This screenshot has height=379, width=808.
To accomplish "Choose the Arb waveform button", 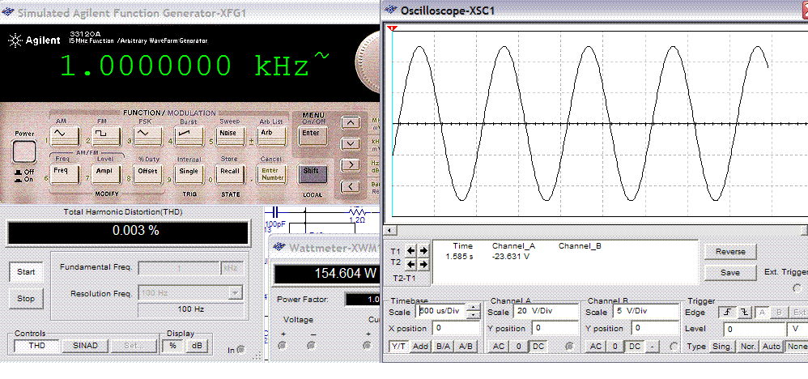I will point(271,135).
